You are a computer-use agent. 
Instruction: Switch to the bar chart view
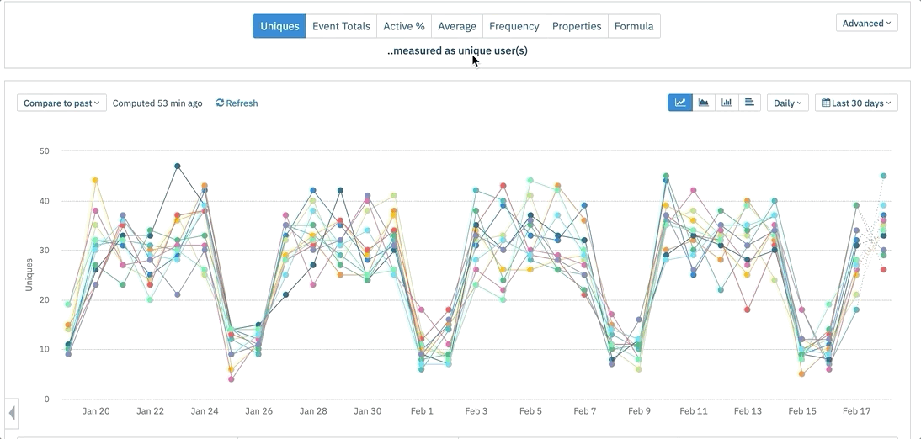tap(727, 103)
